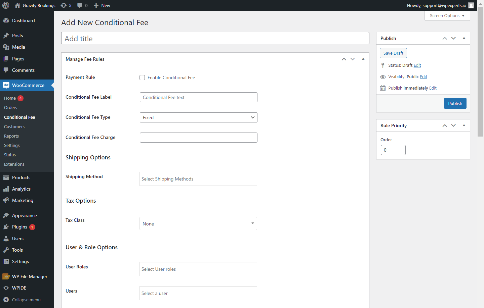Open the Select User roles selector
Viewport: 484px width, 308px height.
tap(198, 269)
